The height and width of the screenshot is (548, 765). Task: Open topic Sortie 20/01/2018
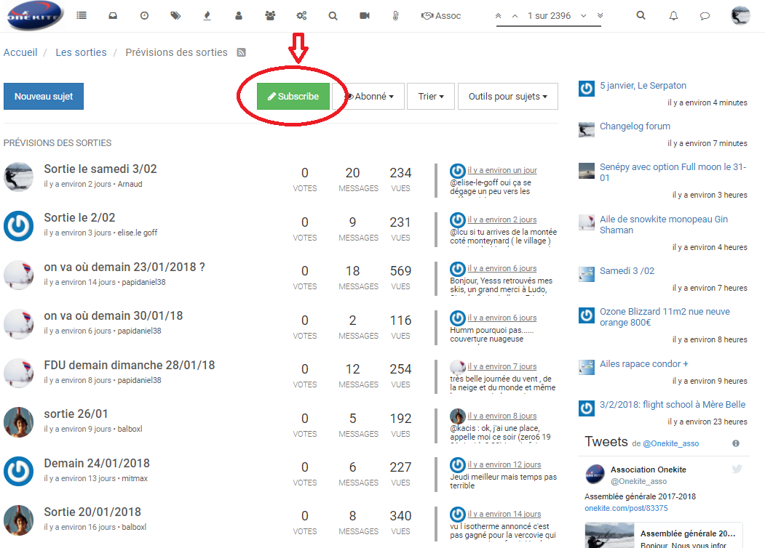click(x=92, y=512)
